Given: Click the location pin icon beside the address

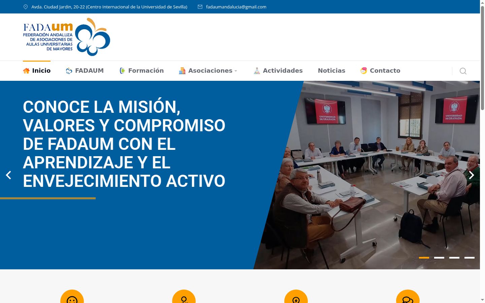Looking at the screenshot, I should tap(26, 7).
